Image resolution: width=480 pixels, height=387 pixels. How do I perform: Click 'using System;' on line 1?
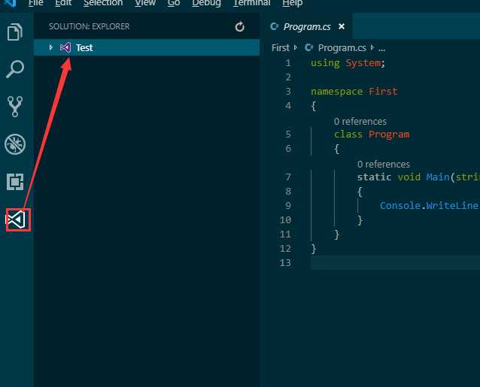tap(348, 63)
